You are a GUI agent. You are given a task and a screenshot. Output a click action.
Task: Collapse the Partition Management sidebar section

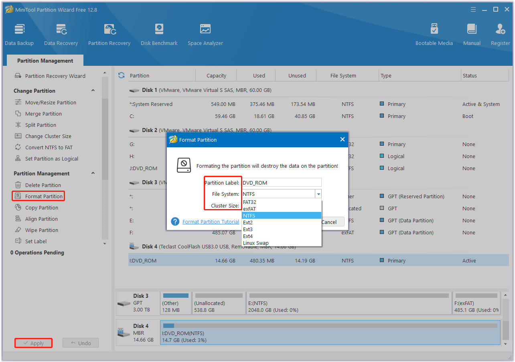point(93,173)
